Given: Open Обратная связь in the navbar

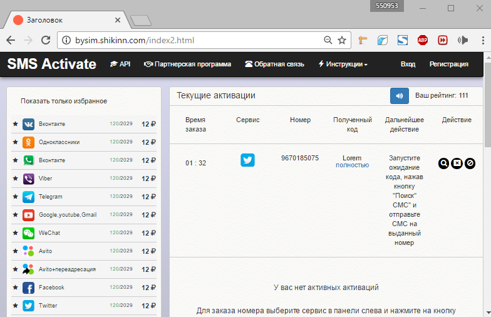Looking at the screenshot, I should [274, 64].
